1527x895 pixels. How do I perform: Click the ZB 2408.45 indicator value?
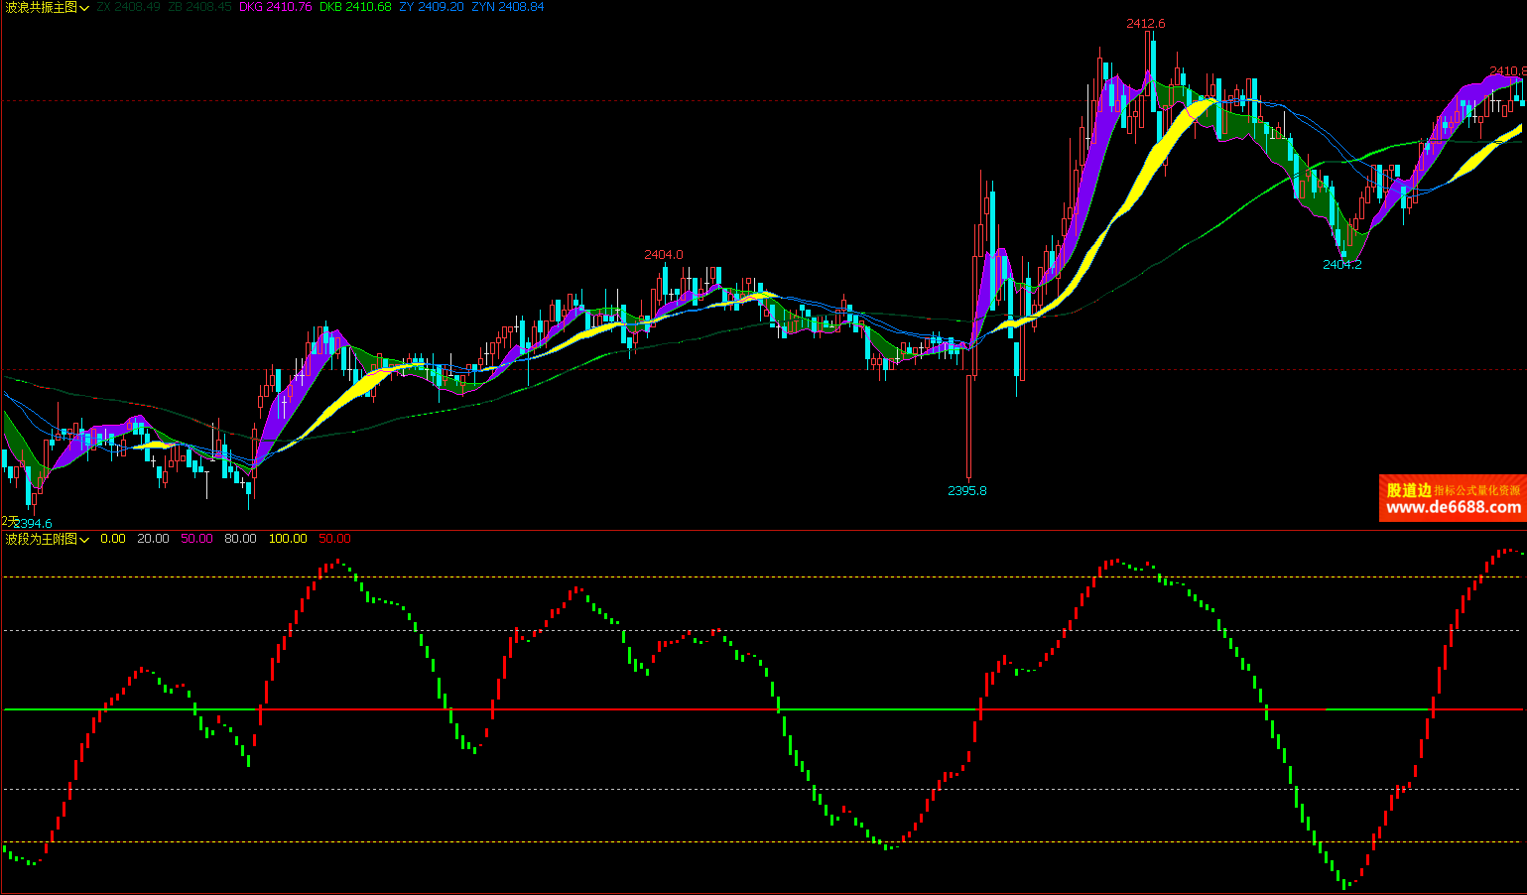tap(199, 7)
